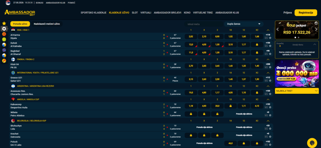Expand the NAJBOLJI TIKET panel
Image resolution: width=321 pixels, height=148 pixels.
297,90
